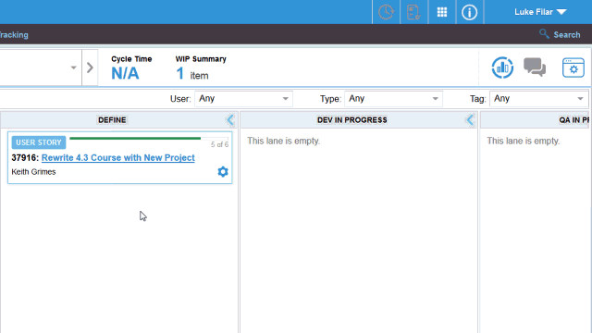Collapse the DEV IN PROGRESS lane
The image size is (592, 333).
470,120
